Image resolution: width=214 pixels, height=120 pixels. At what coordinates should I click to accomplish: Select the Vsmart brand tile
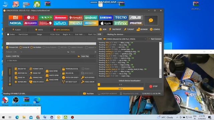(76, 18)
